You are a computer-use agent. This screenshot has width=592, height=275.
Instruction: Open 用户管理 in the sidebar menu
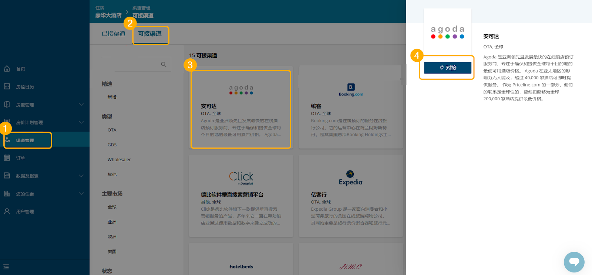pyautogui.click(x=25, y=211)
